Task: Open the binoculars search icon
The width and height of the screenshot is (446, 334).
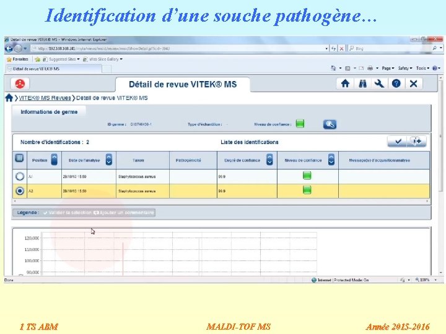Action: coord(362,83)
